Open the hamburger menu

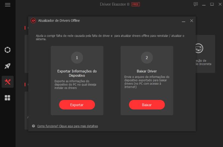8,5
